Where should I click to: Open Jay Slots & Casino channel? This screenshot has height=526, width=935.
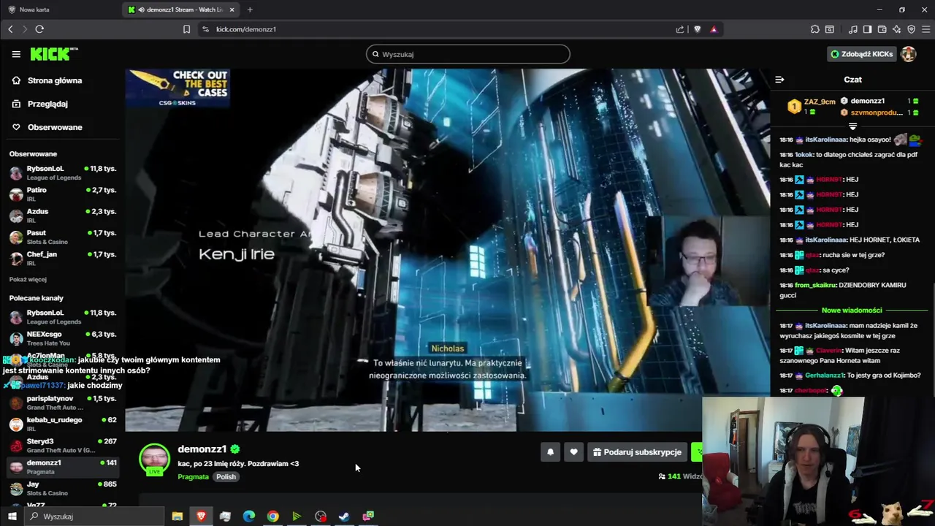click(x=62, y=488)
